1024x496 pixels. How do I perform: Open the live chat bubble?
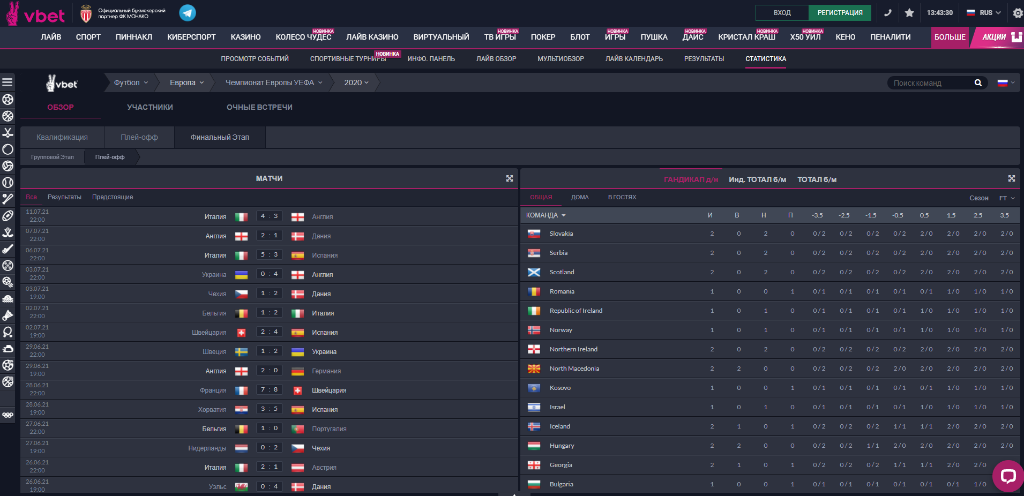point(1008,476)
